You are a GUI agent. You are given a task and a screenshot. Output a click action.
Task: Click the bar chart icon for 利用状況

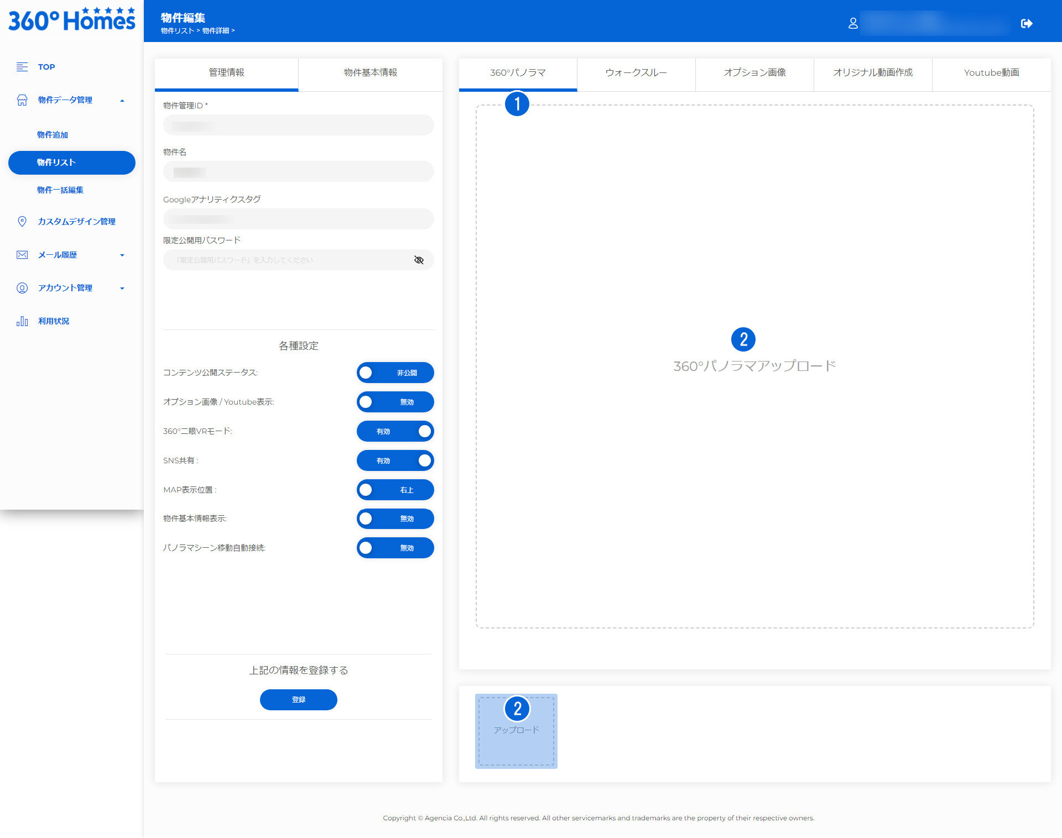tap(22, 321)
